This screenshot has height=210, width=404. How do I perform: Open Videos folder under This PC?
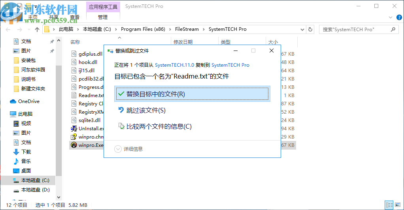pos(26,123)
